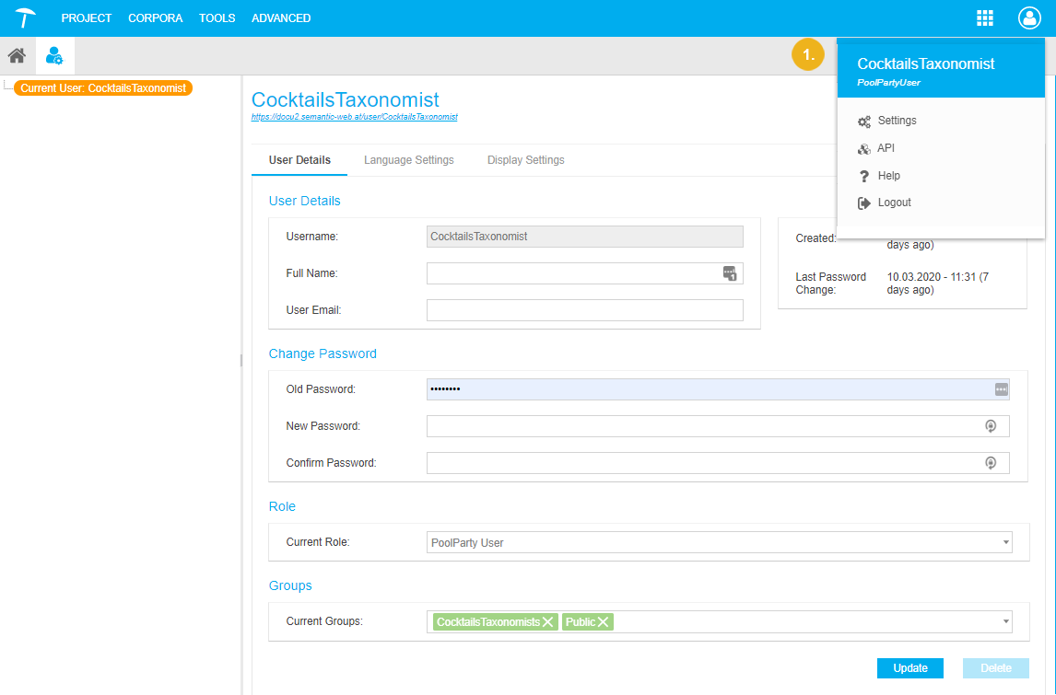Click the CocktailsTaxonomist name in user menu header
This screenshot has width=1056, height=695.
tap(925, 64)
